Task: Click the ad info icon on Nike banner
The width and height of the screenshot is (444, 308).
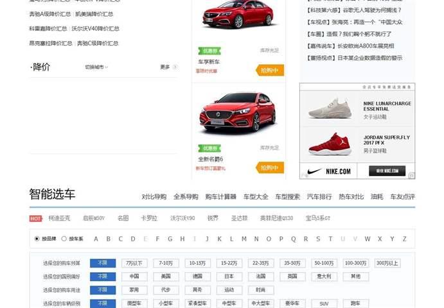Action: click(x=411, y=175)
